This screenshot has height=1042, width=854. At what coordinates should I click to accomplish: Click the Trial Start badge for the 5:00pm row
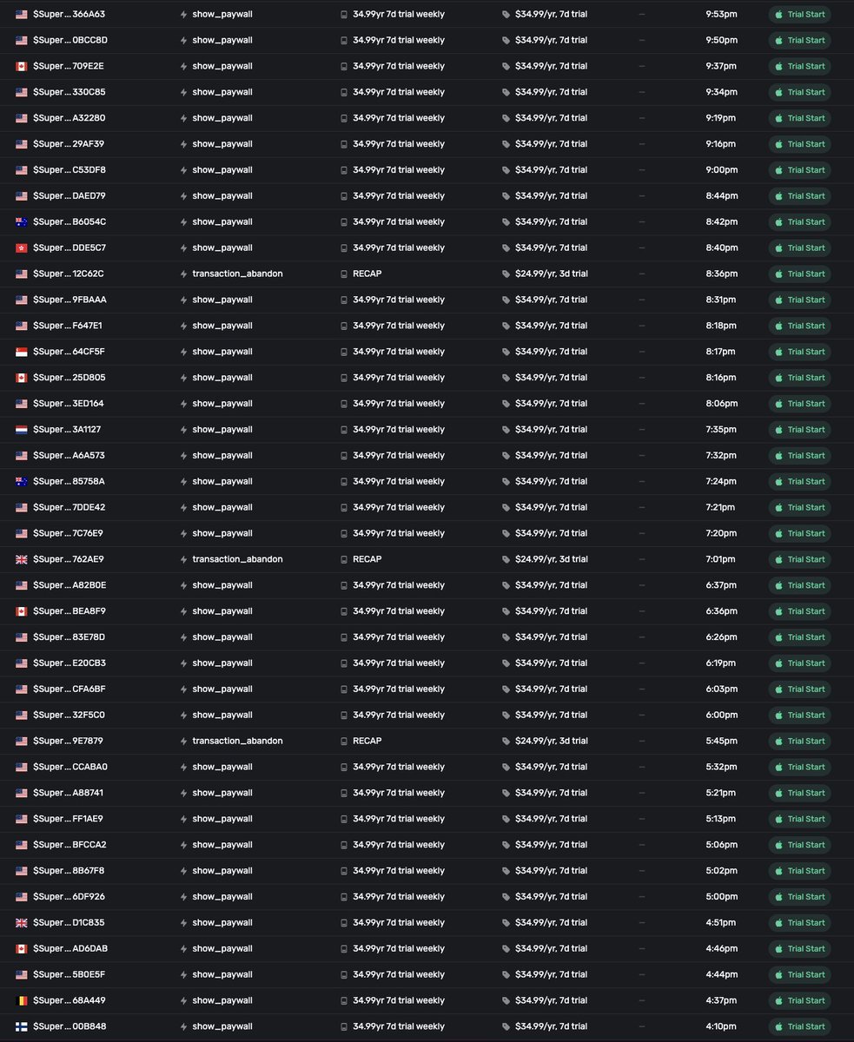point(799,897)
